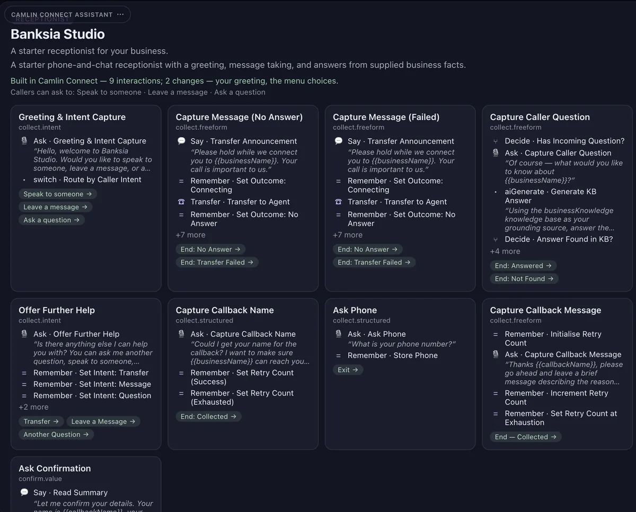Click equals icon beside Remember Initialise Retry Count
Screen dimensions: 636x512
click(x=496, y=335)
